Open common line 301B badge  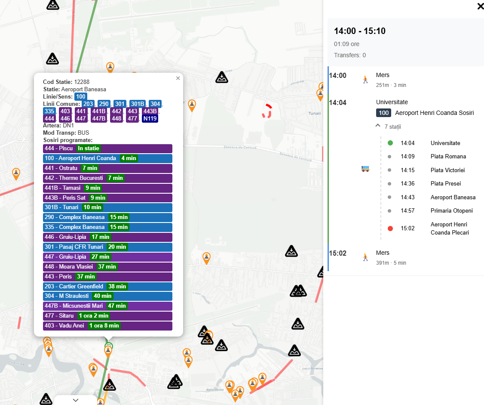tap(138, 104)
